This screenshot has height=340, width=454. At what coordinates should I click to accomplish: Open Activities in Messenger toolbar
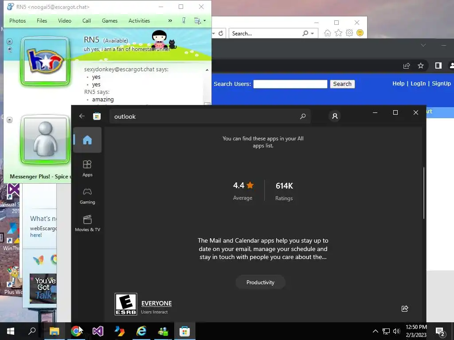[x=139, y=21]
